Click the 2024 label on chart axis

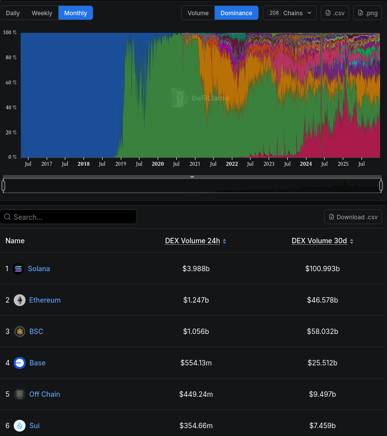(305, 164)
